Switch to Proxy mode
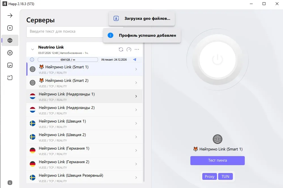This screenshot has height=188, width=283. [x=210, y=176]
